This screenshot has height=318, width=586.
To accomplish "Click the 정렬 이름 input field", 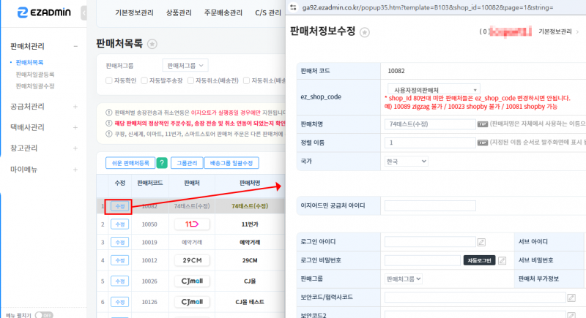I will click(430, 143).
